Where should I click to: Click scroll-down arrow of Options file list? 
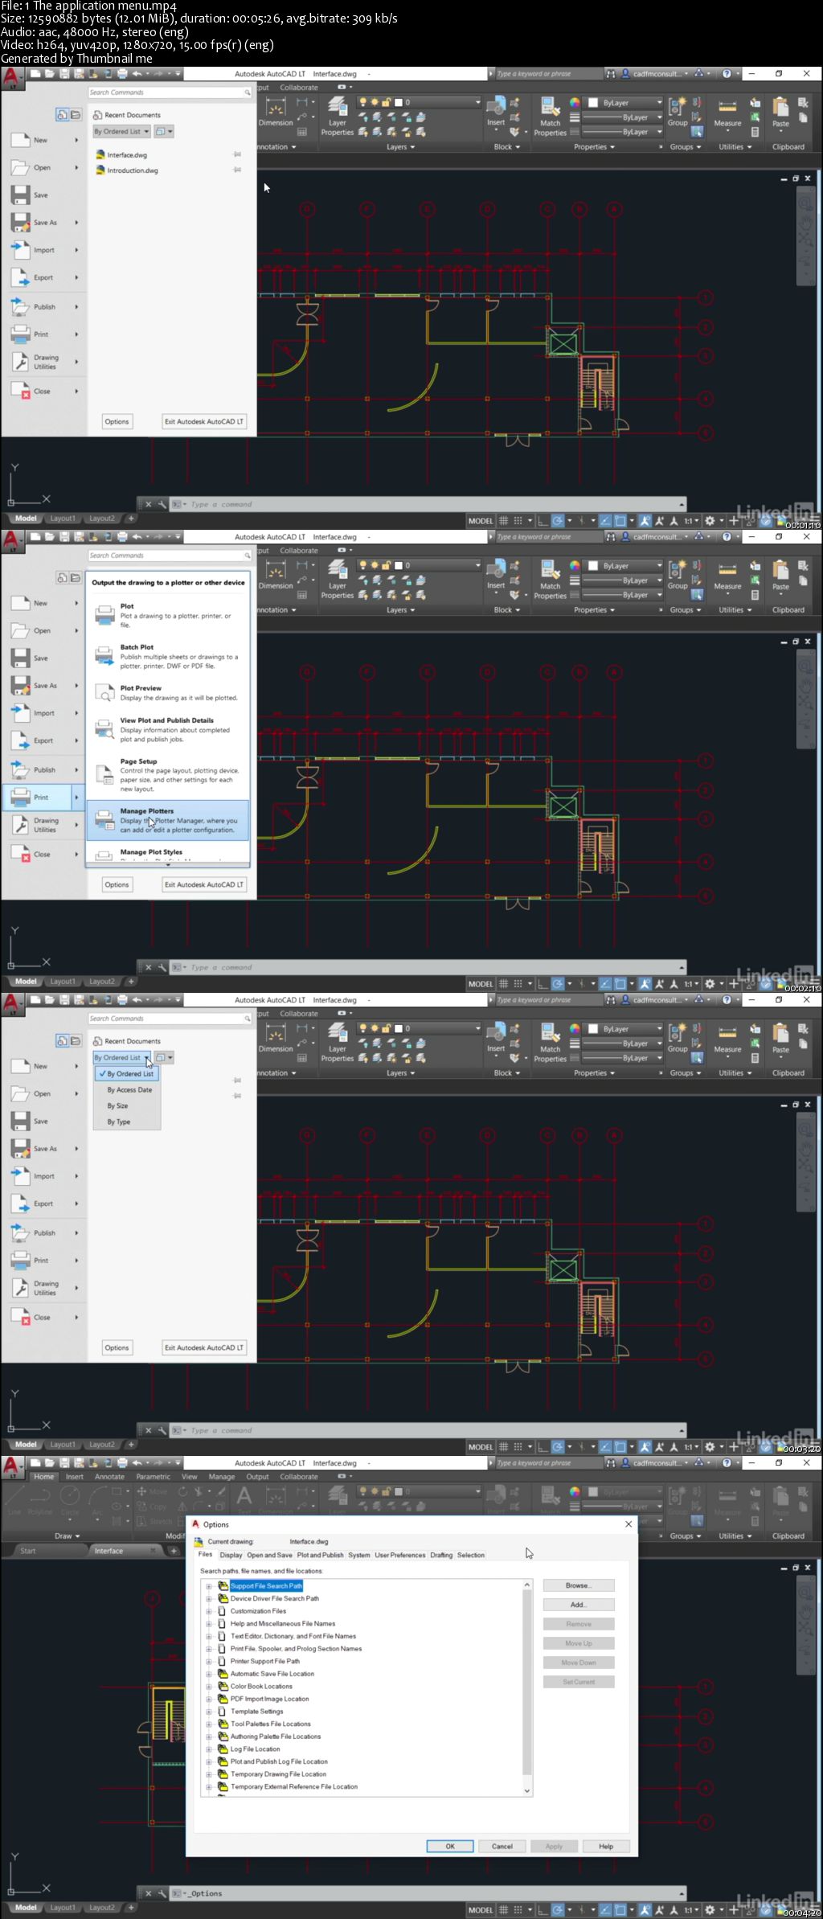click(527, 1790)
